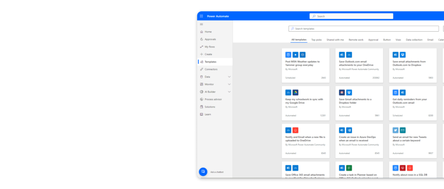Open 'Notify about rows in a SQL DB' template
The image size is (444, 189).
[x=412, y=170]
